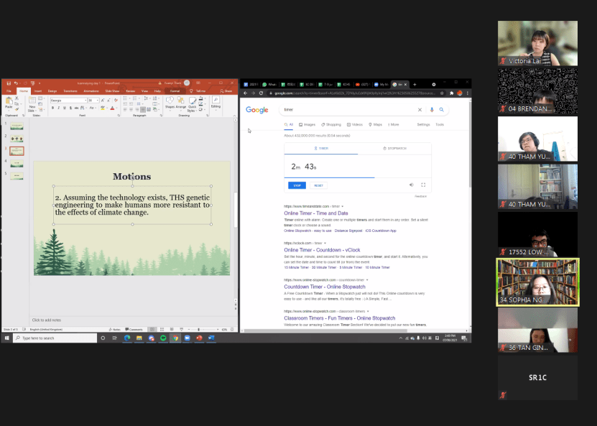Search by voice microphone icon

432,110
